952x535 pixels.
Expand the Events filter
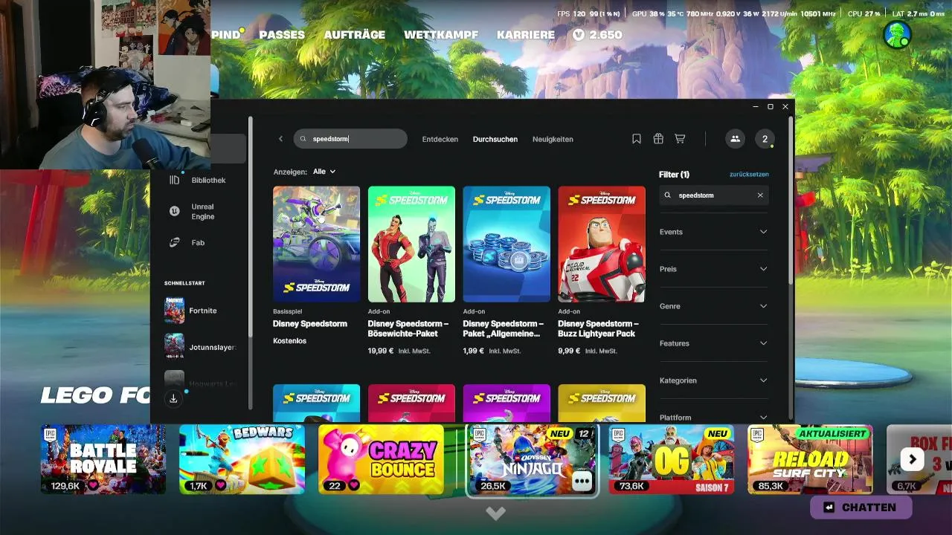pos(713,232)
